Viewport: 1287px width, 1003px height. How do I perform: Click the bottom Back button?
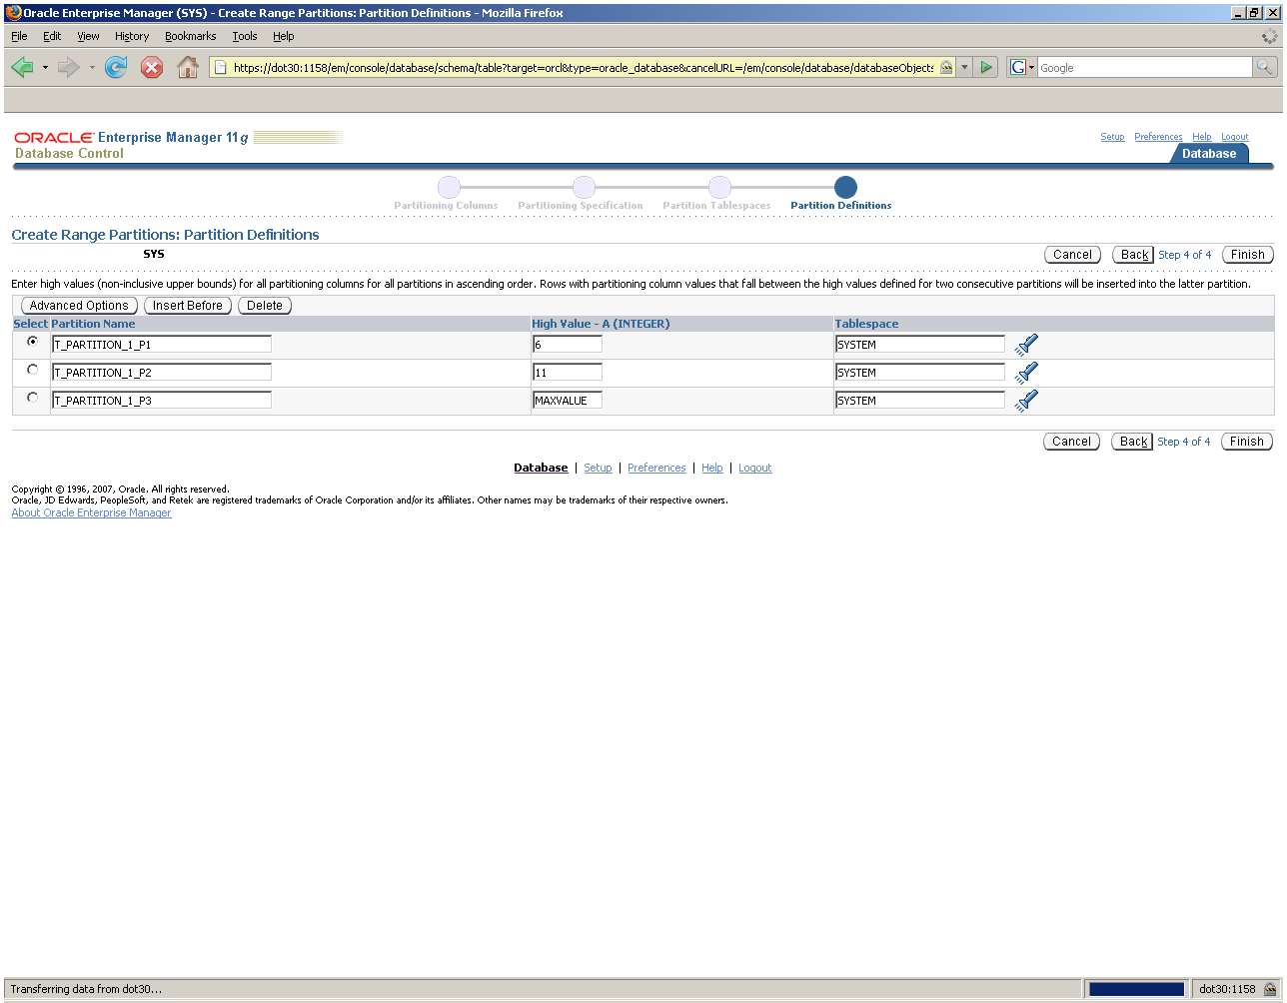tap(1133, 442)
